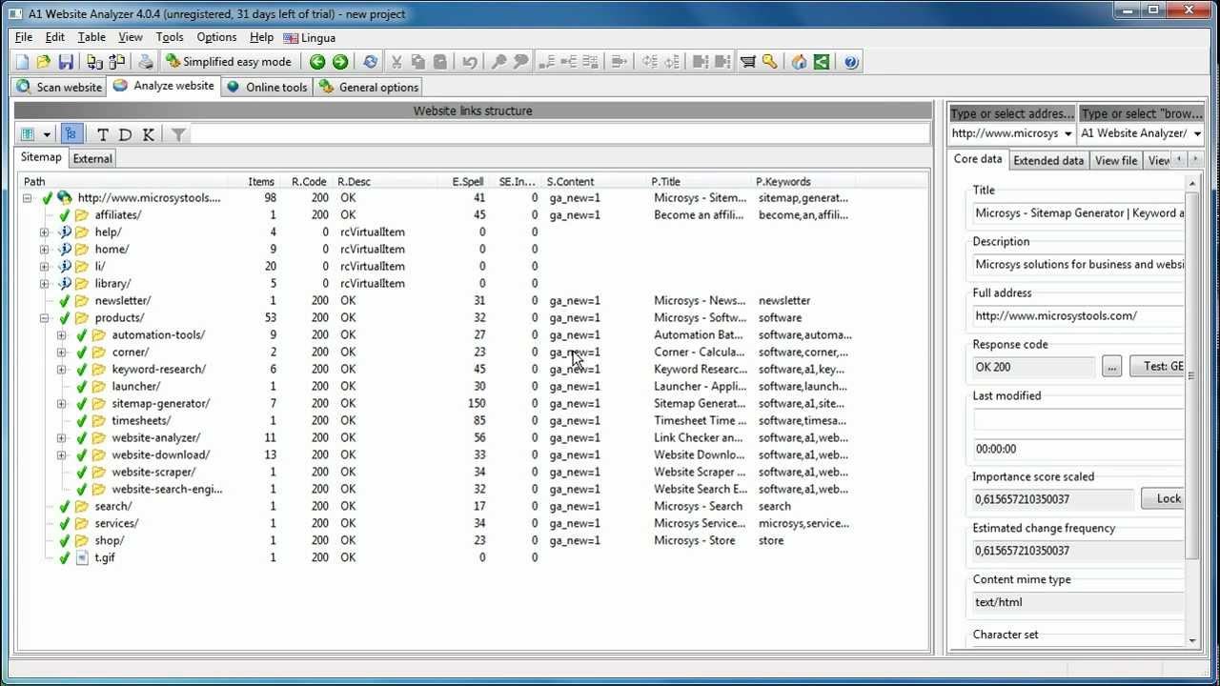Click the print icon in the toolbar
This screenshot has width=1220, height=686.
145,62
